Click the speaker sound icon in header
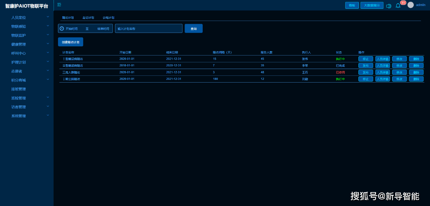 tap(389, 6)
